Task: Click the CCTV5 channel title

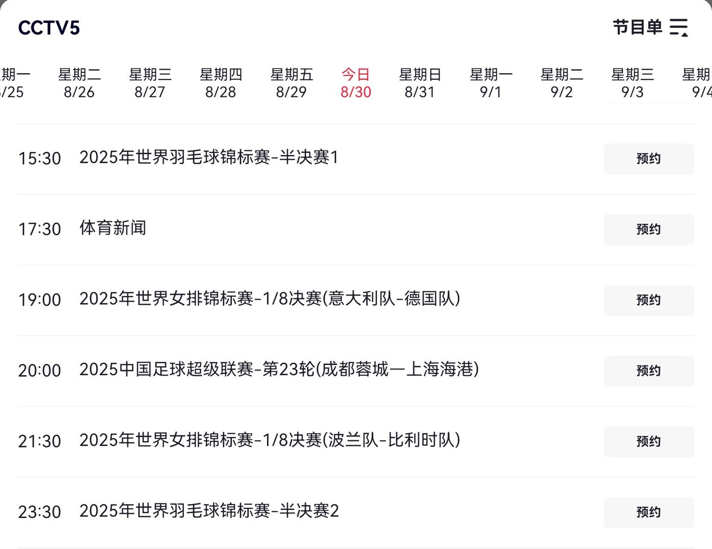Action: [x=49, y=28]
